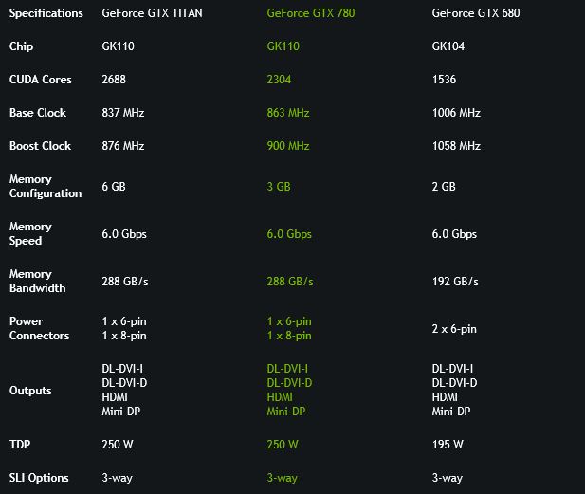Click the 863 MHz base clock value
This screenshot has width=585, height=494.
(288, 113)
